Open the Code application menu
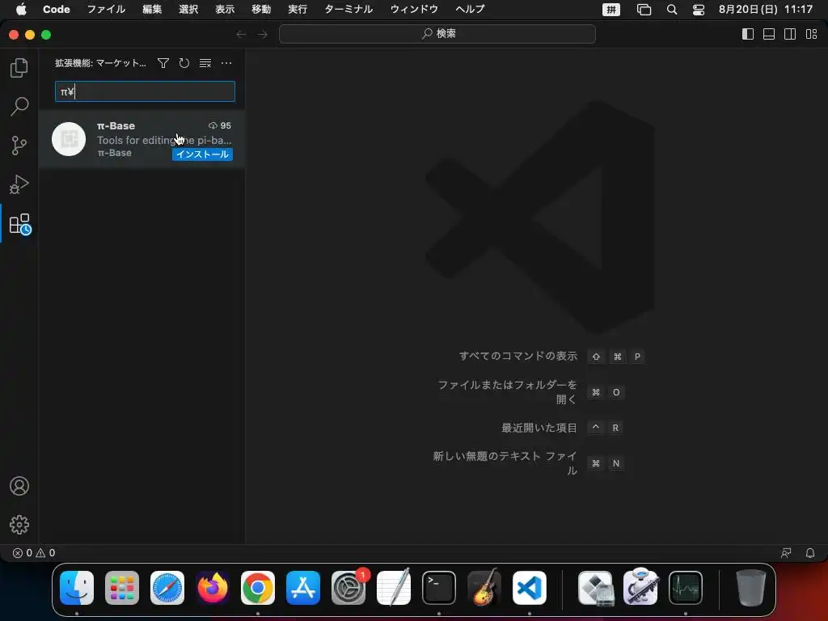The image size is (828, 621). click(x=57, y=9)
